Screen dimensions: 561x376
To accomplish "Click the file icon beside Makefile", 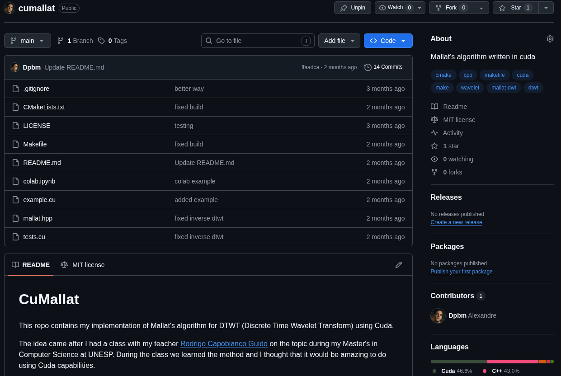I will click(15, 144).
